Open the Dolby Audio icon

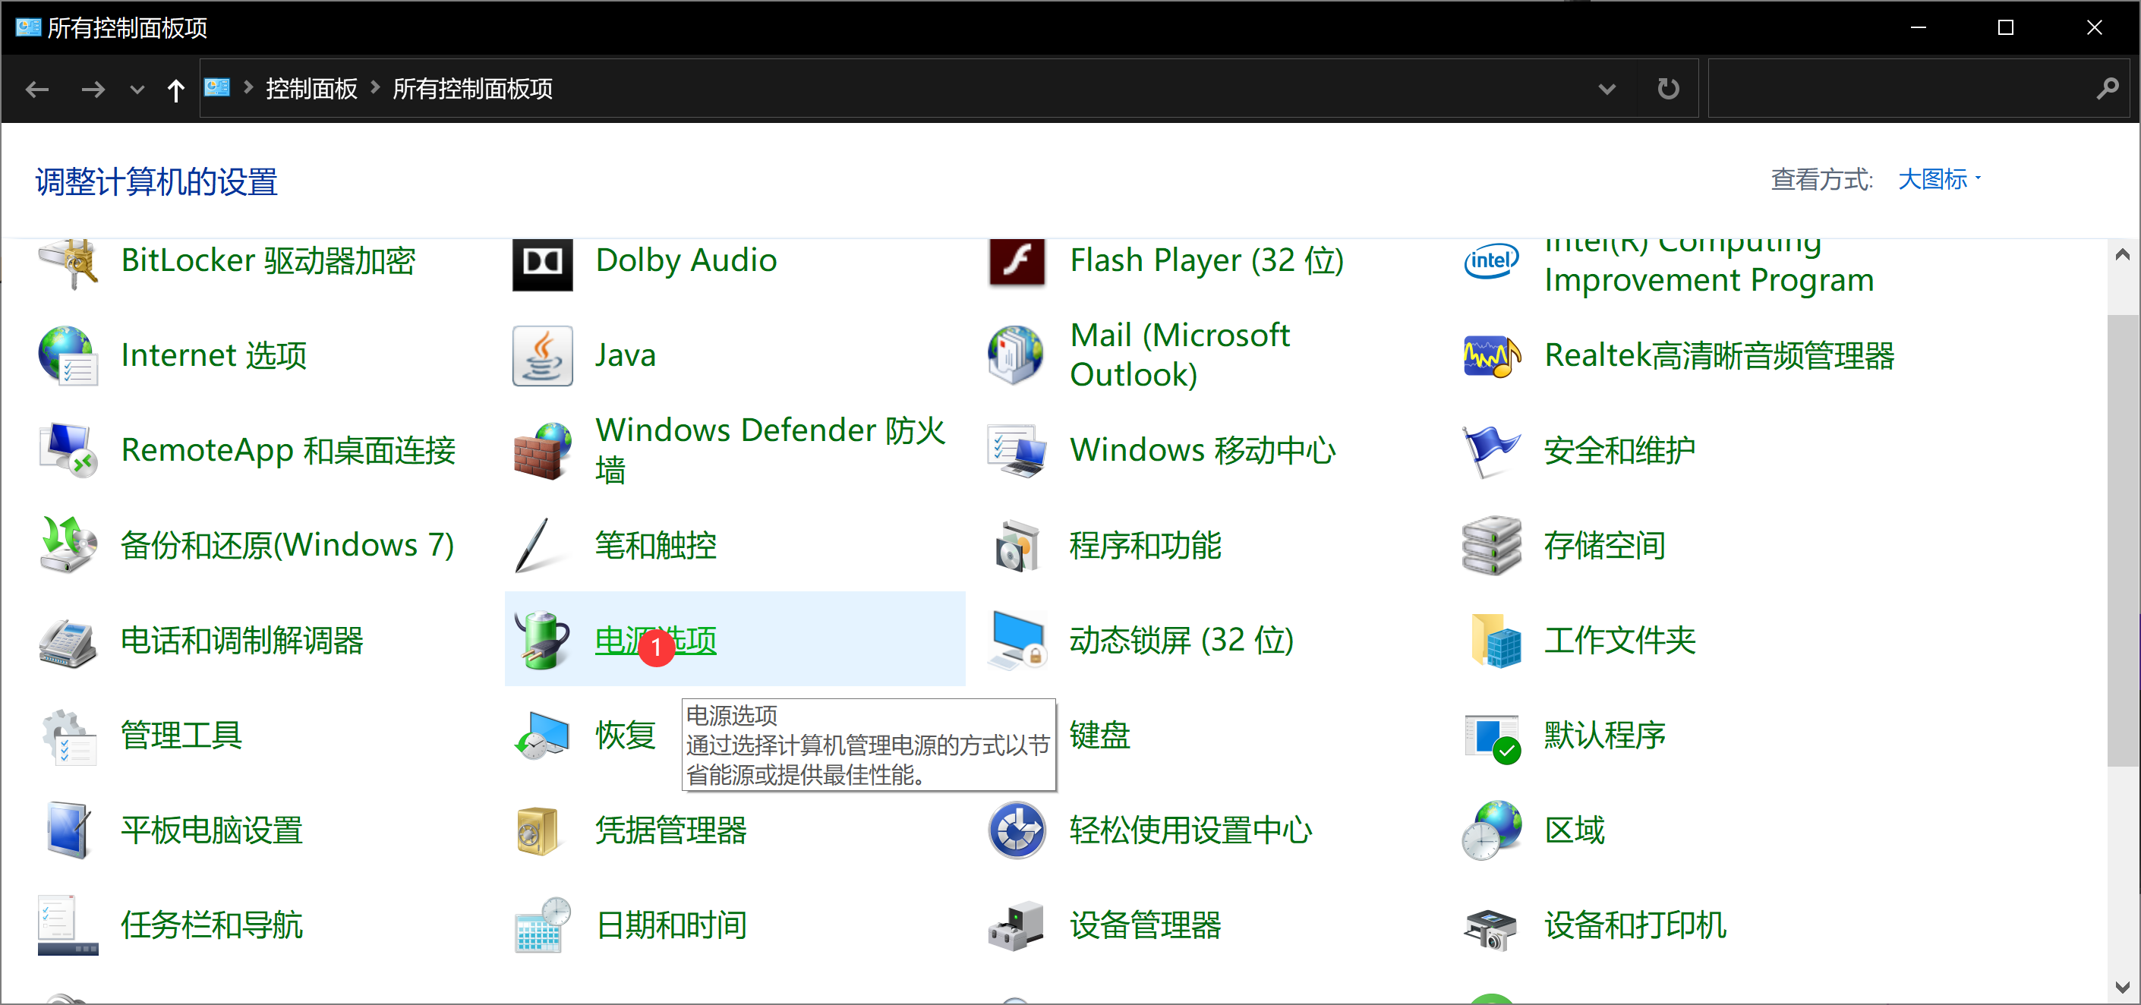pos(542,263)
